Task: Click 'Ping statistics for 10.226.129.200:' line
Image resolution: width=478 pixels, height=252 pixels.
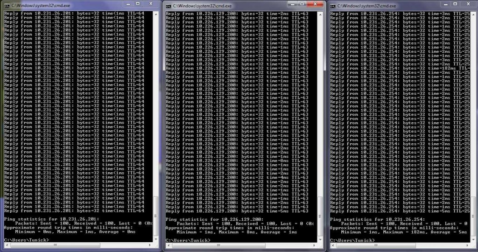Action: 215,219
